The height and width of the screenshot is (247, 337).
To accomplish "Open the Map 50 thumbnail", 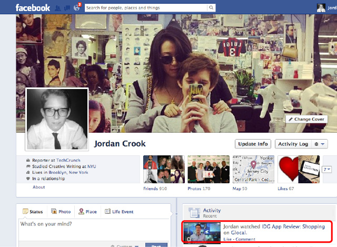I will 253,170.
